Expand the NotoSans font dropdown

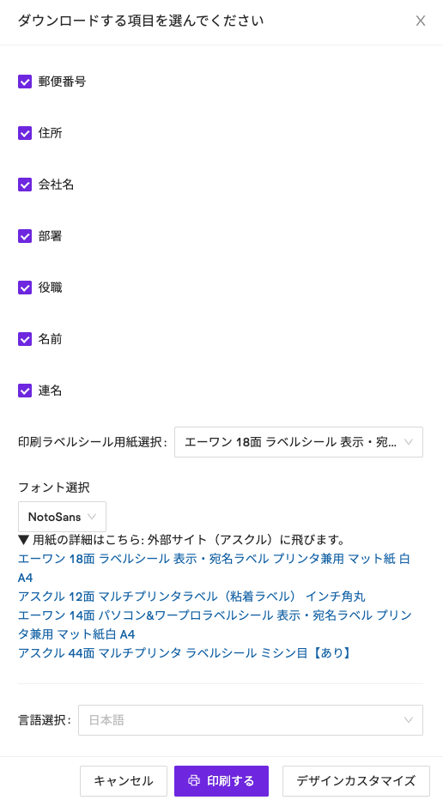point(63,517)
